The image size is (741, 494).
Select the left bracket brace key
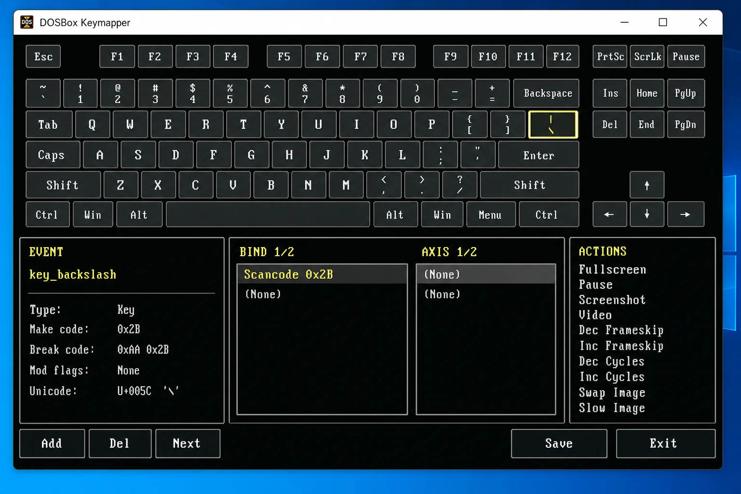click(x=469, y=124)
